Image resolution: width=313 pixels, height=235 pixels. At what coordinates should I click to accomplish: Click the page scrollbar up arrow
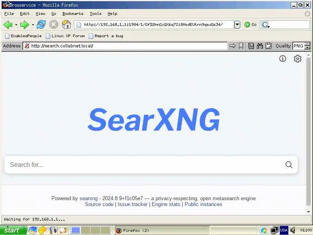[x=308, y=55]
